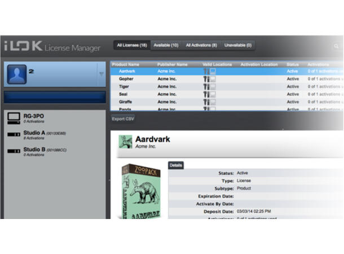Click the search magnifier icon
Image resolution: width=344 pixels, height=254 pixels.
point(336,46)
